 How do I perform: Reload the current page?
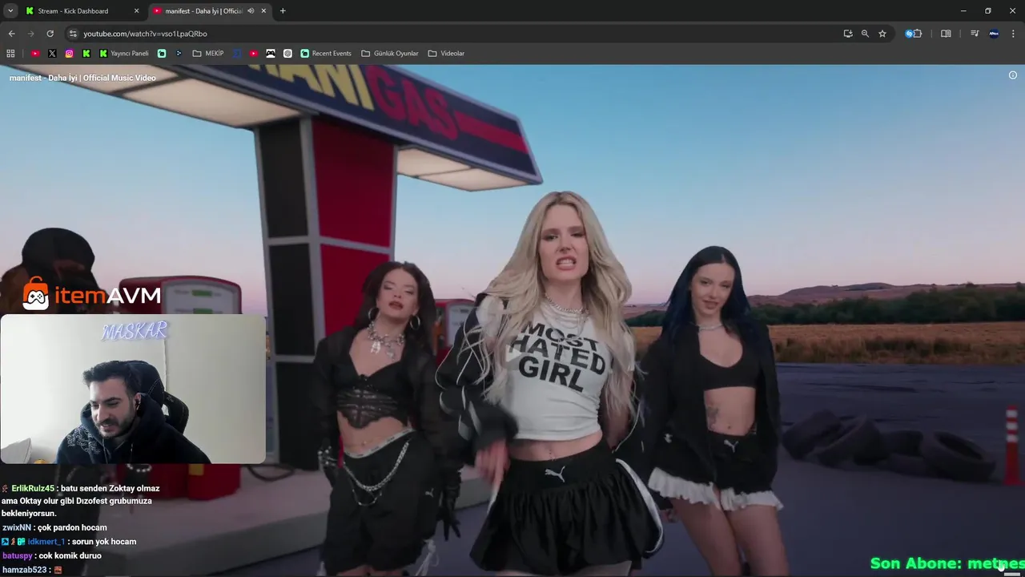pyautogui.click(x=50, y=34)
